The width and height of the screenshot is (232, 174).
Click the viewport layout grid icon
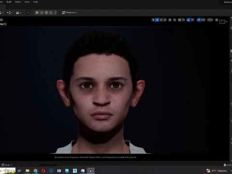point(222,22)
